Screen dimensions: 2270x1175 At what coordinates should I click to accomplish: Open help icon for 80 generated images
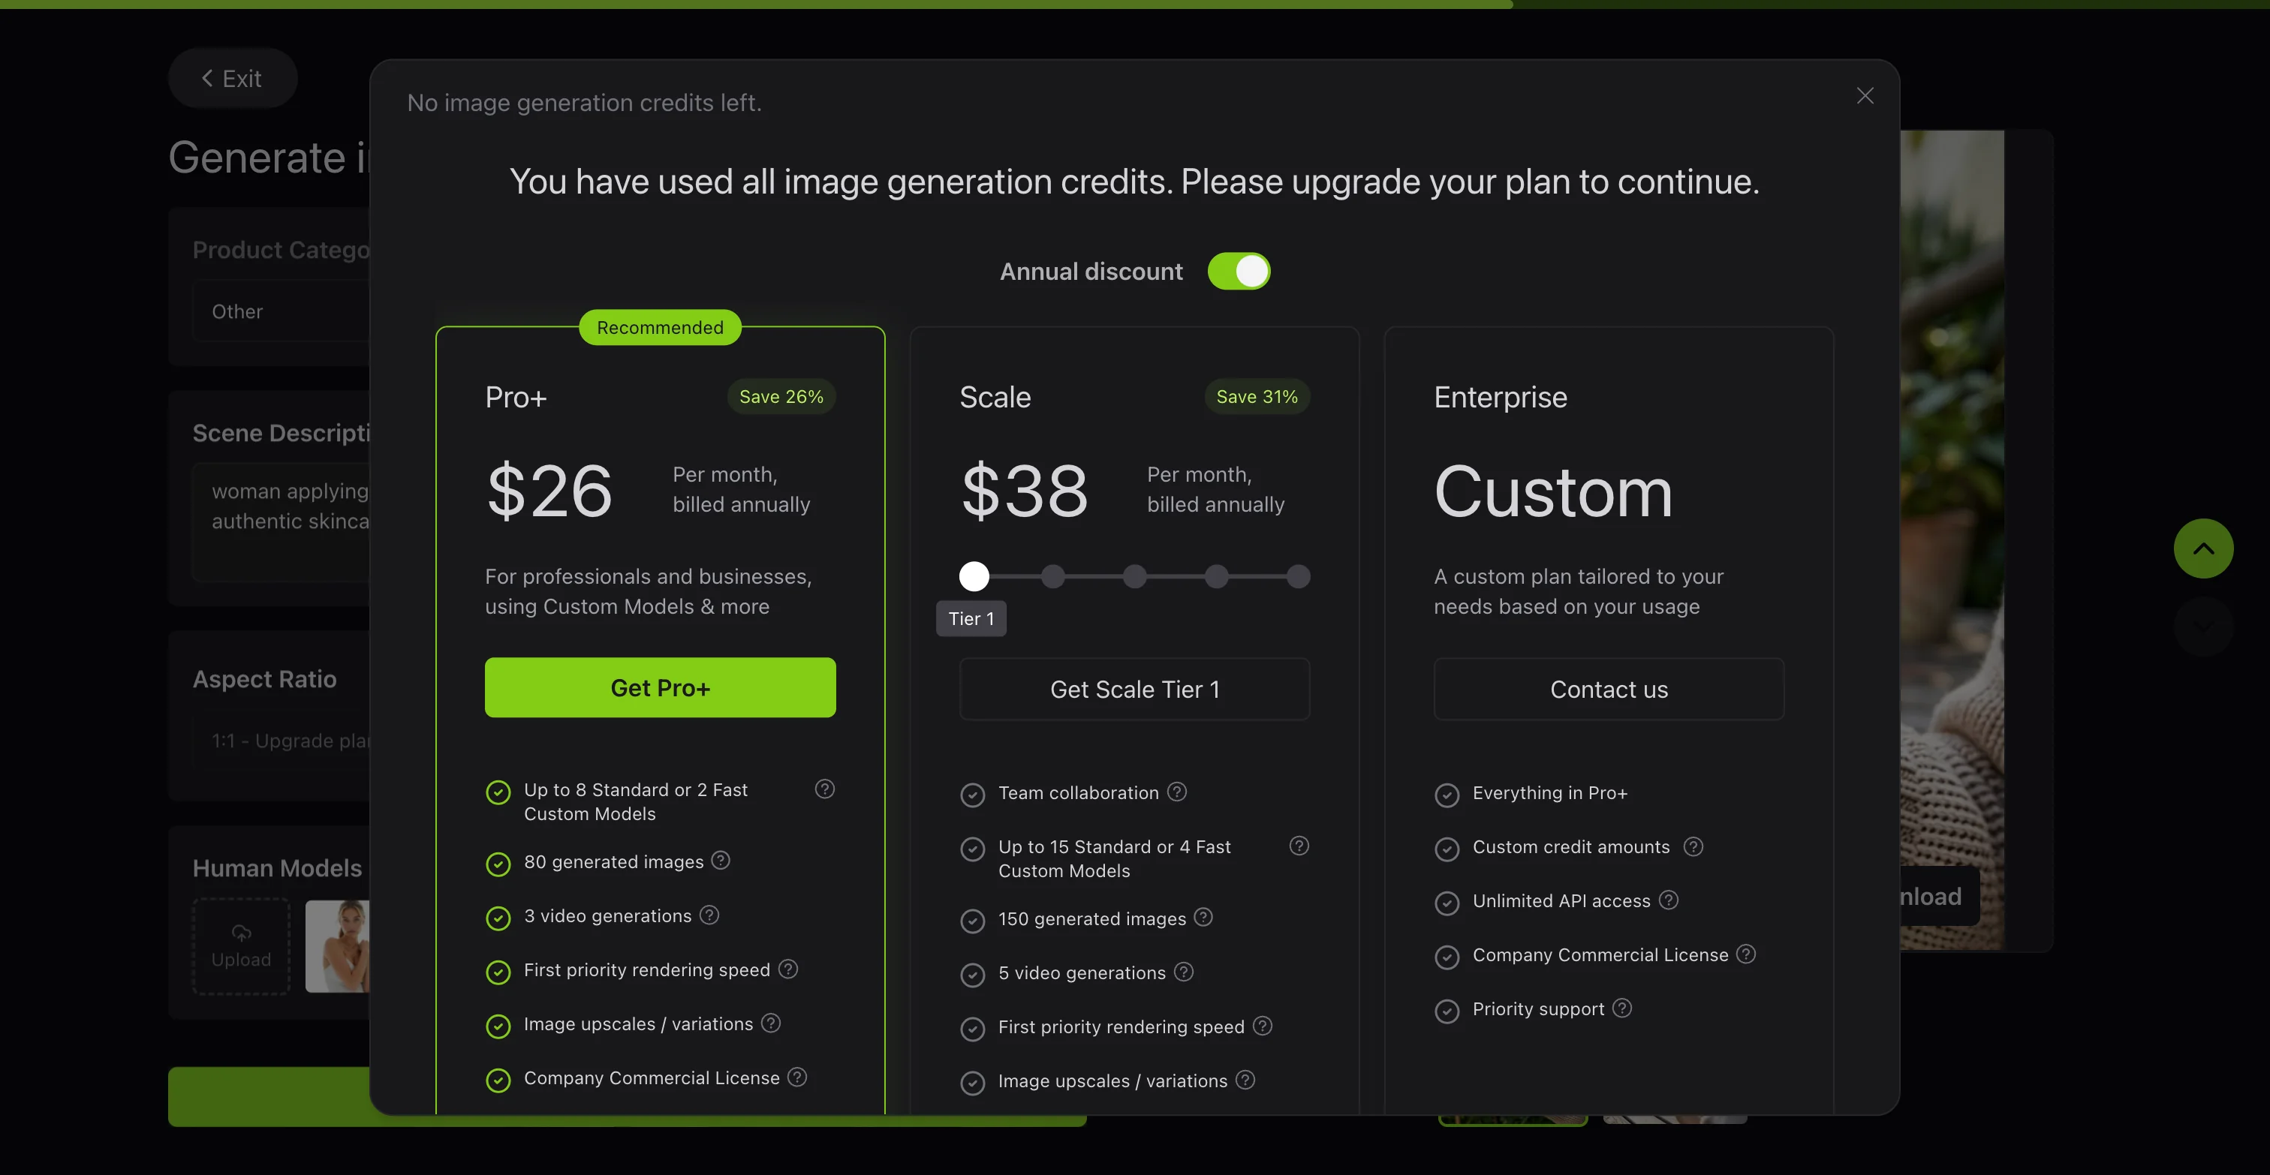tap(721, 860)
